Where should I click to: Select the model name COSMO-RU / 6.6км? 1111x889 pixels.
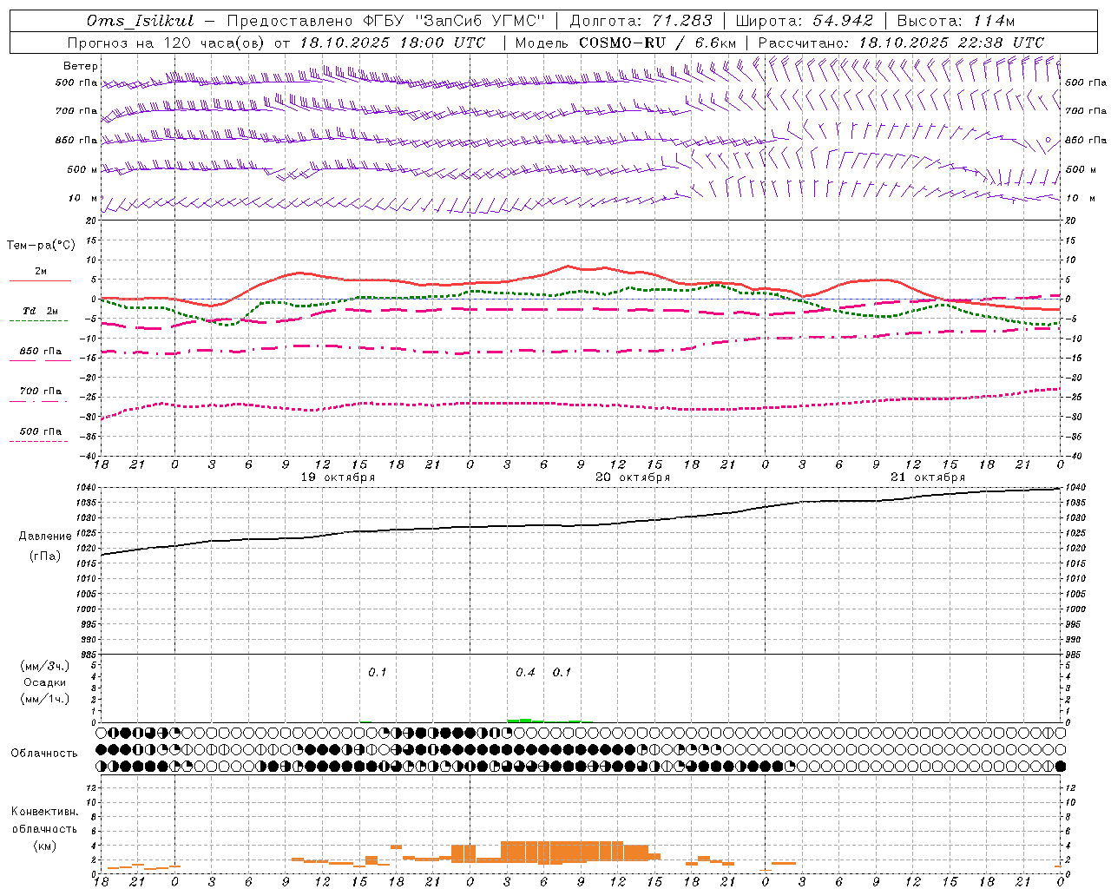[658, 43]
